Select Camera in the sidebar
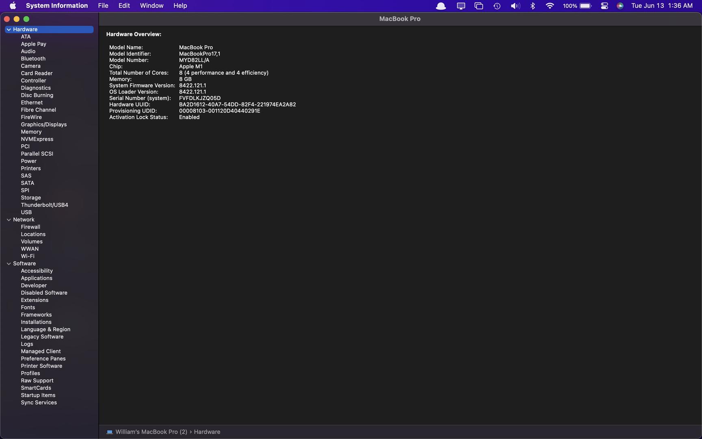 click(30, 66)
